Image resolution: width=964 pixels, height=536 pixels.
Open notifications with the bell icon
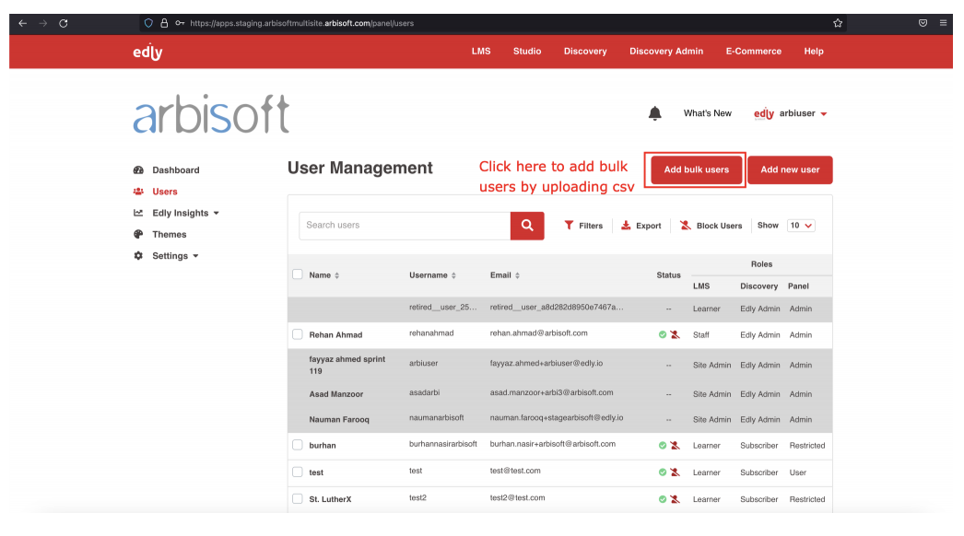pos(654,113)
